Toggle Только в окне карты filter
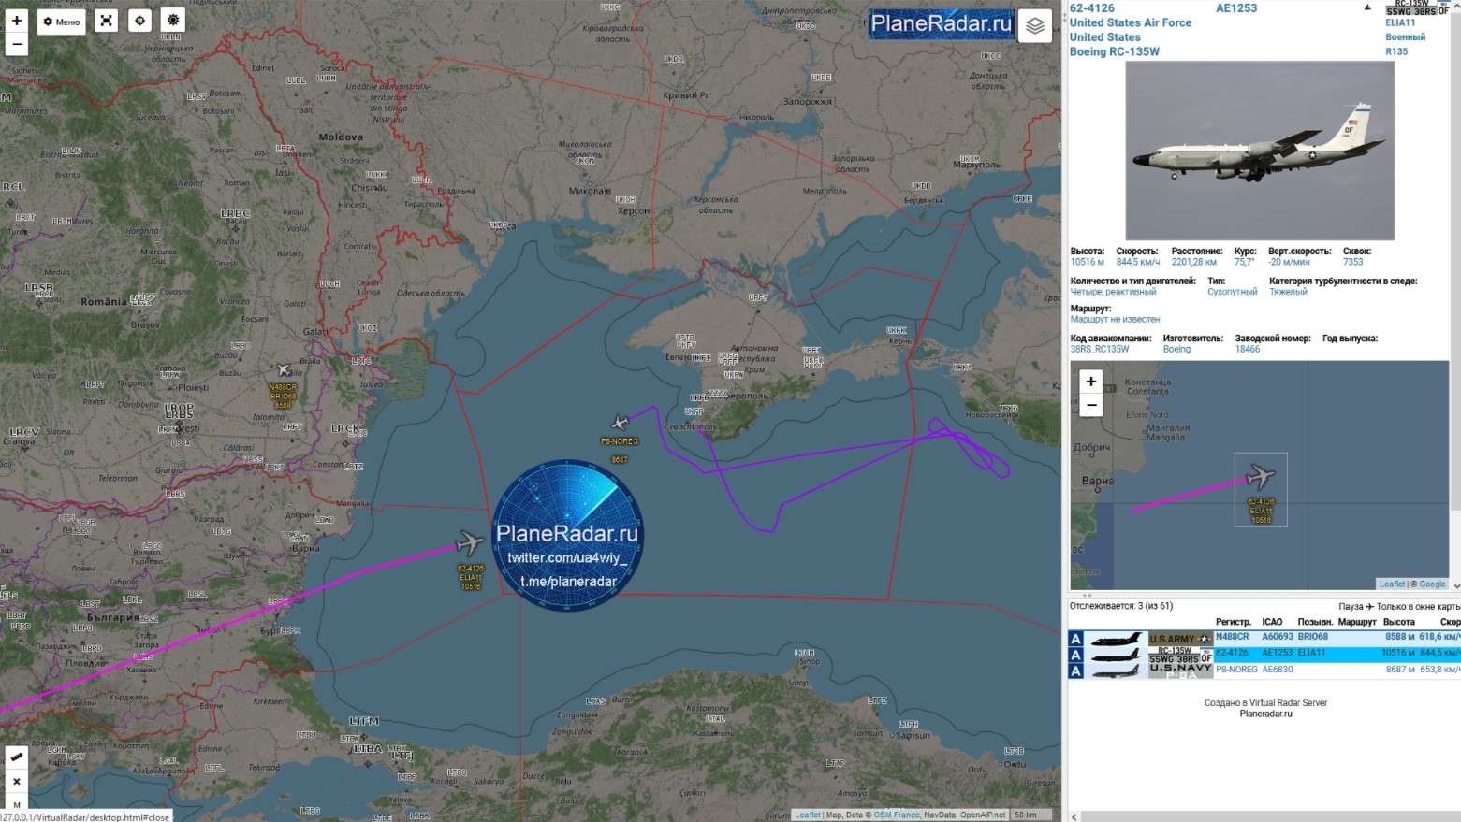This screenshot has height=822, width=1461. coord(1419,606)
